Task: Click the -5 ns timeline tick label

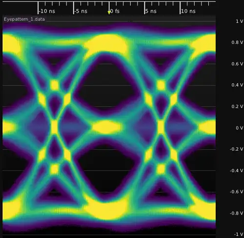Action: pos(81,11)
